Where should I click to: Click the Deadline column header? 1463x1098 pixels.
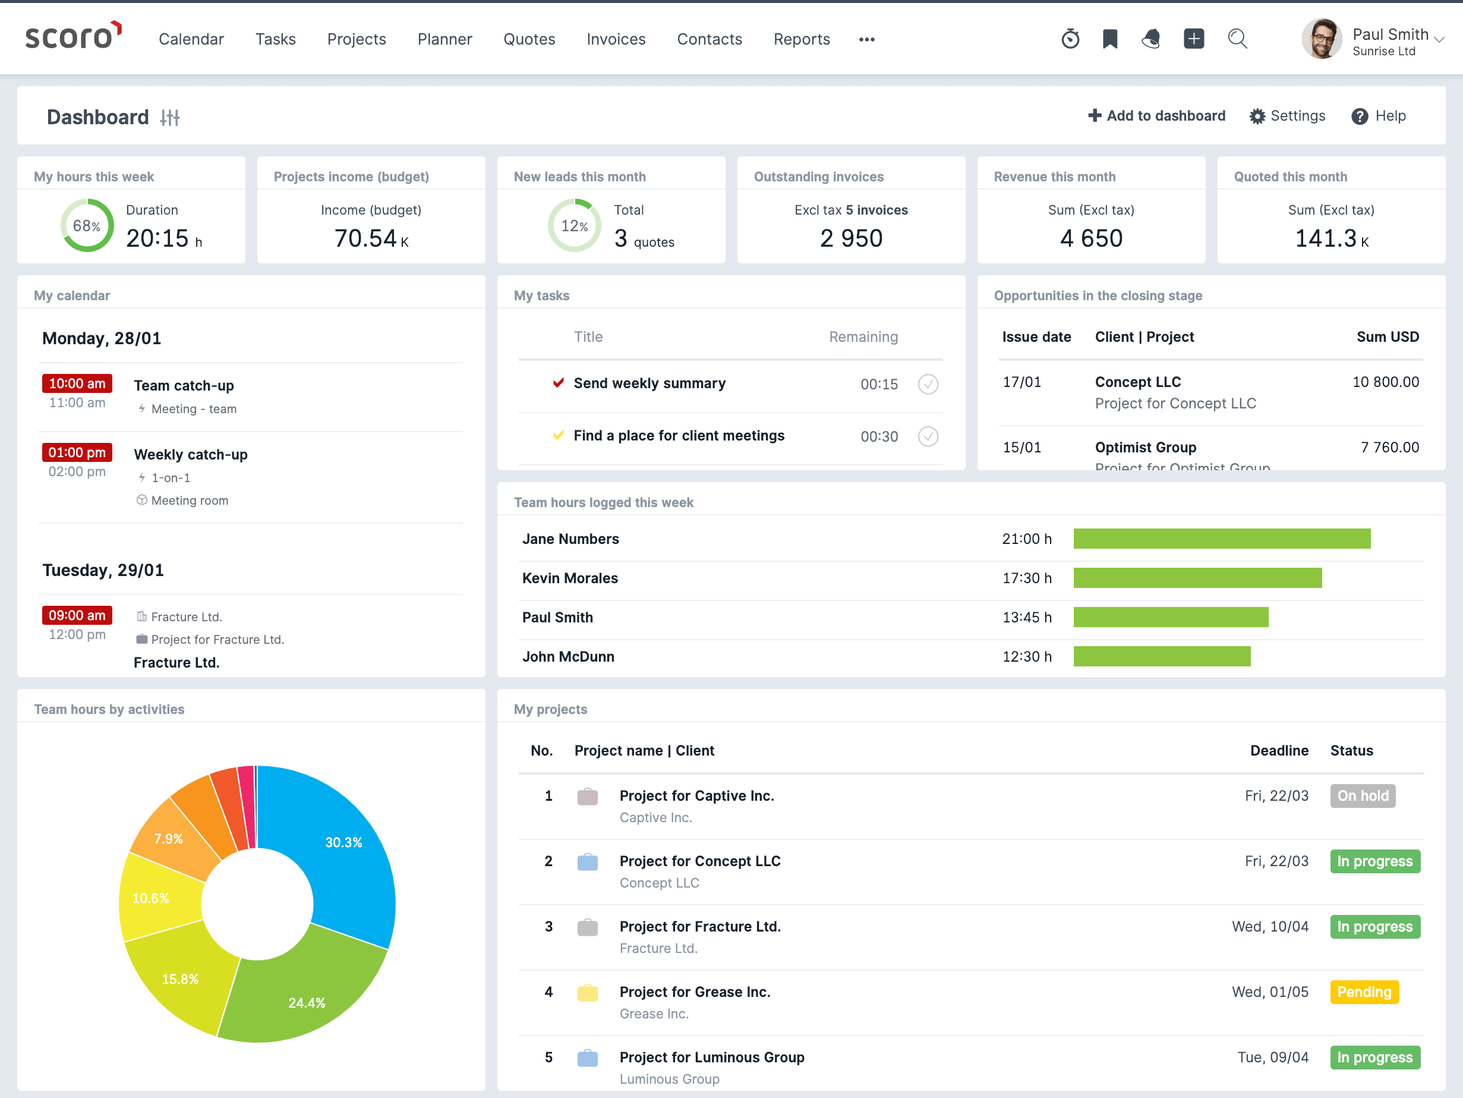[1279, 751]
